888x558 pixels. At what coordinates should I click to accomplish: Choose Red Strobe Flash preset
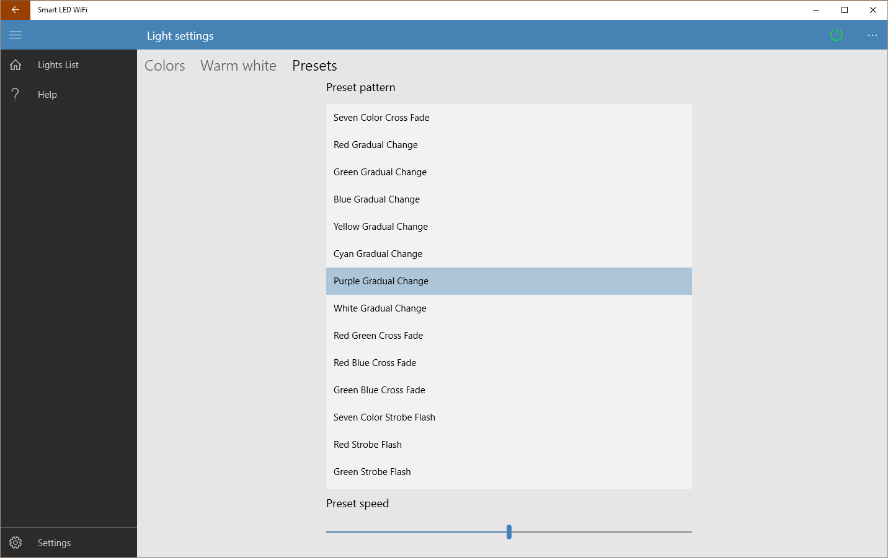coord(509,445)
